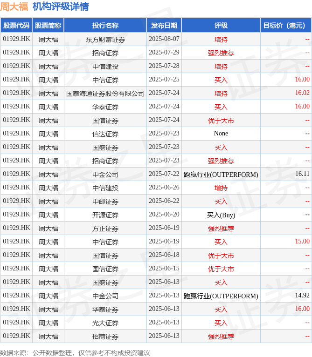This screenshot has width=312, height=357.
Task: Click 国盛证券 in the 2025-06-13 row
Action: pyautogui.click(x=105, y=283)
